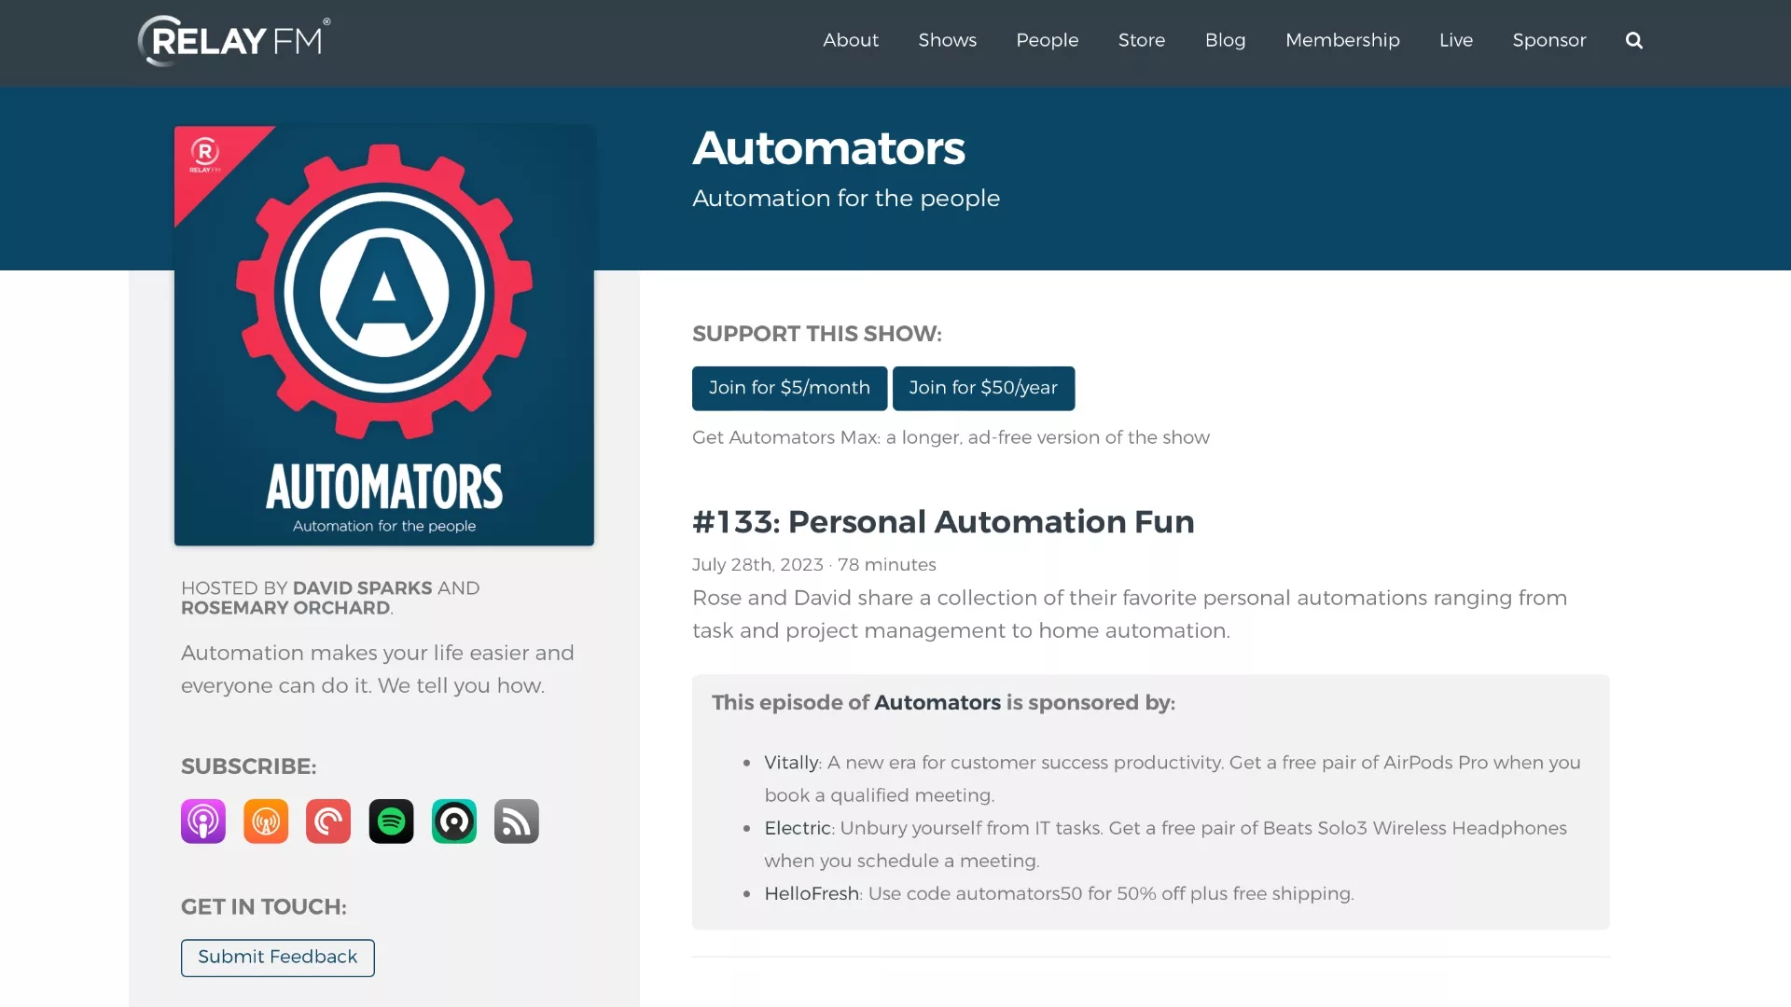The height and width of the screenshot is (1007, 1791).
Task: Subscribe via Overcast icon
Action: pyautogui.click(x=266, y=821)
